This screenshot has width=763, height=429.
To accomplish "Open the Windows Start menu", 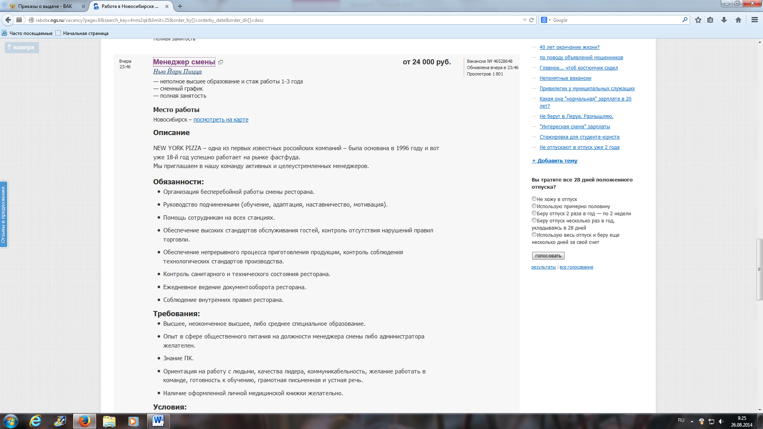I will [10, 421].
